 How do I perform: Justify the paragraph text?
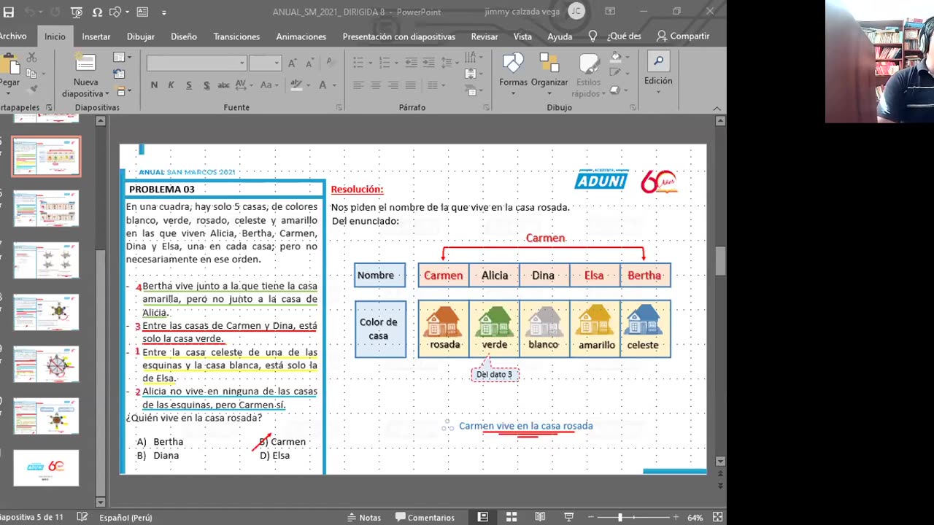point(411,85)
